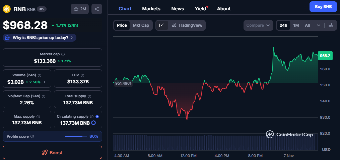Switch chart to Mkt Cap view
Viewport: 340px width, 160px height.
pos(141,25)
